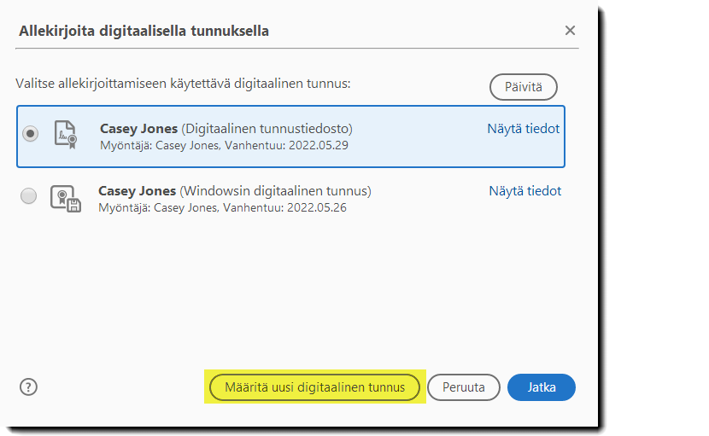The image size is (709, 436).
Task: Click the Windows digital ID certificate icon
Action: click(x=65, y=198)
